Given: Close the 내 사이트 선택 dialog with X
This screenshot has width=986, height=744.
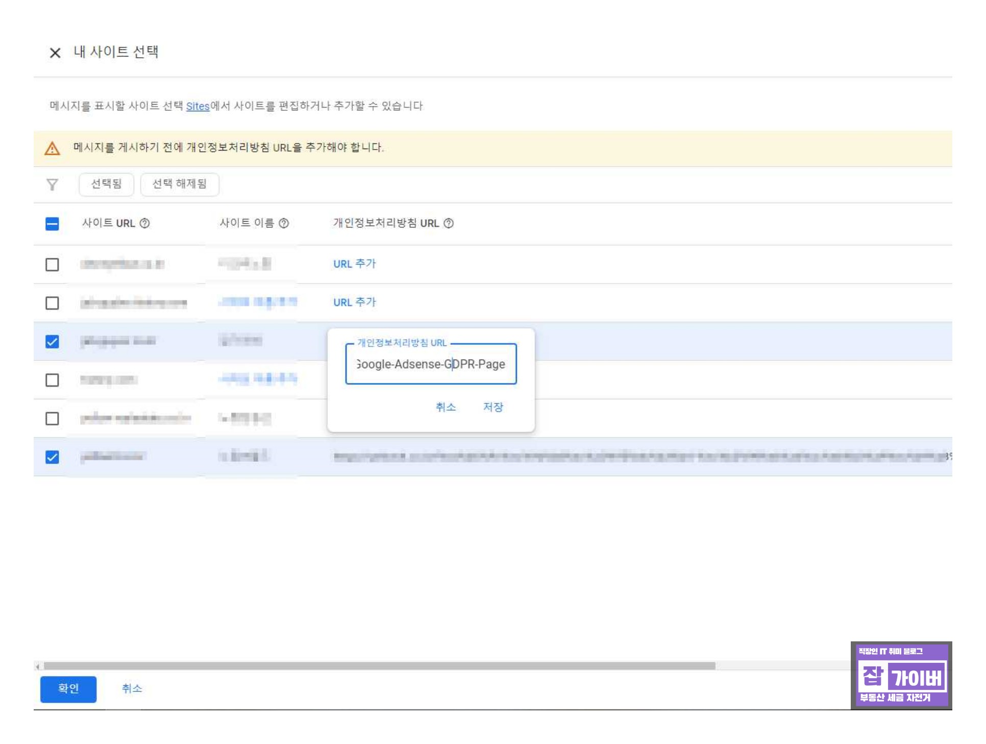Looking at the screenshot, I should 55,53.
